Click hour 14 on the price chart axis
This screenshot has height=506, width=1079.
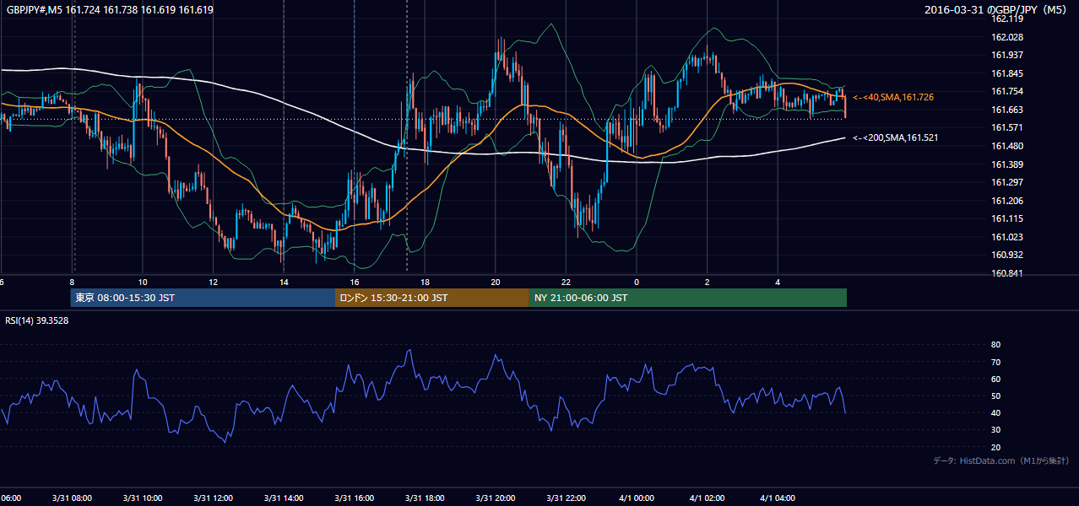point(284,282)
